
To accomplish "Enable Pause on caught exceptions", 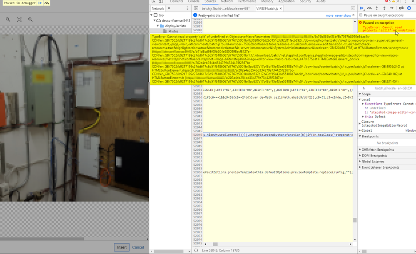I will [x=361, y=15].
